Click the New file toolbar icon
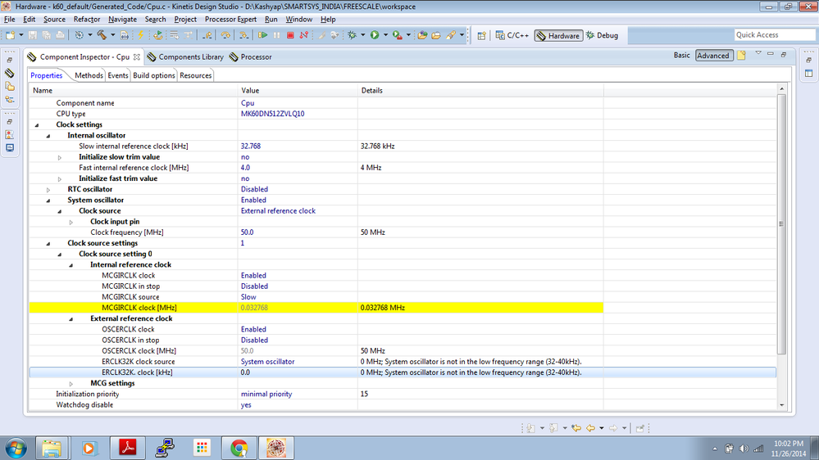The image size is (819, 460). click(10, 35)
